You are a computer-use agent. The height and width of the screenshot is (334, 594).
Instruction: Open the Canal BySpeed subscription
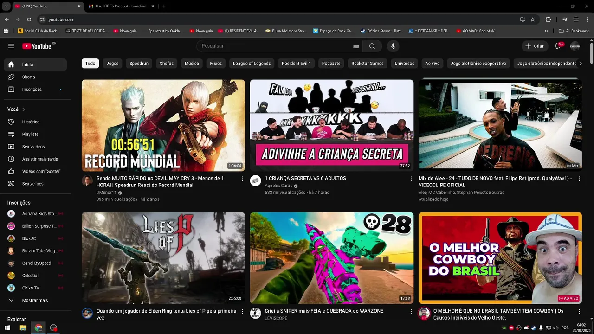35,263
